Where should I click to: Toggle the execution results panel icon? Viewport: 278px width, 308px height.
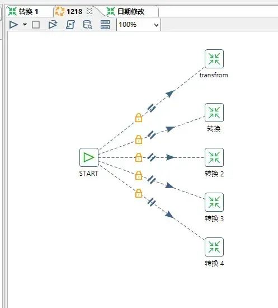pyautogui.click(x=105, y=25)
